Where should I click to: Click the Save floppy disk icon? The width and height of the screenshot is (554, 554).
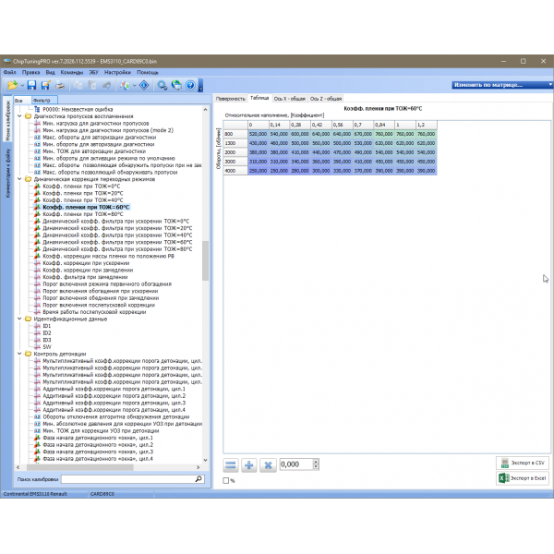30,85
